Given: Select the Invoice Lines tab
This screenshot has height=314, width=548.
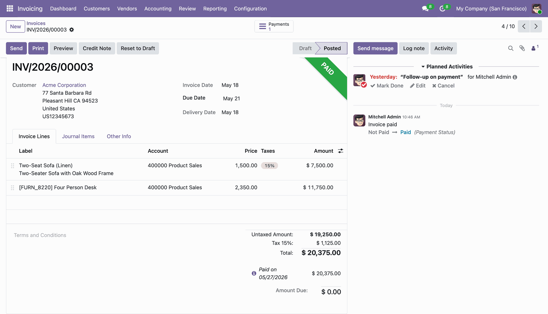Looking at the screenshot, I should [x=34, y=136].
